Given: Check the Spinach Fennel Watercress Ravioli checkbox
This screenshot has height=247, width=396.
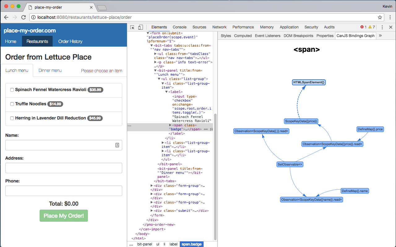Looking at the screenshot, I should (x=12, y=90).
